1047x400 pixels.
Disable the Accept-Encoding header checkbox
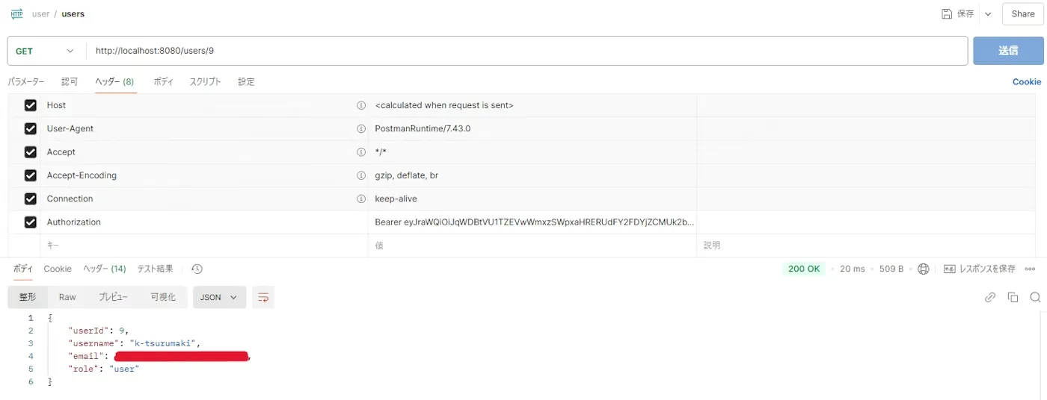pos(31,175)
